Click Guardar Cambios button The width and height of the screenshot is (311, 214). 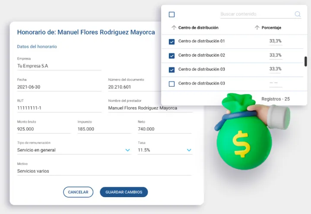tap(124, 192)
